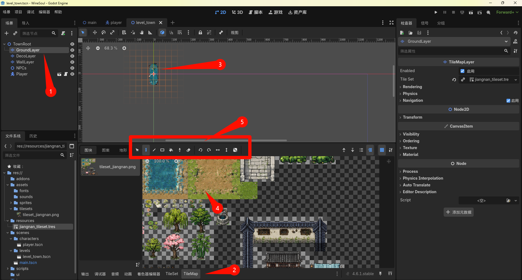Click the viewport horizontal scrollbar
The height and width of the screenshot is (280, 522).
click(x=226, y=140)
